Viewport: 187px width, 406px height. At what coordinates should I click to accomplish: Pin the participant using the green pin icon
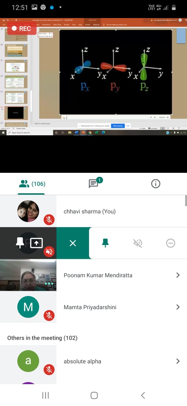tap(105, 243)
